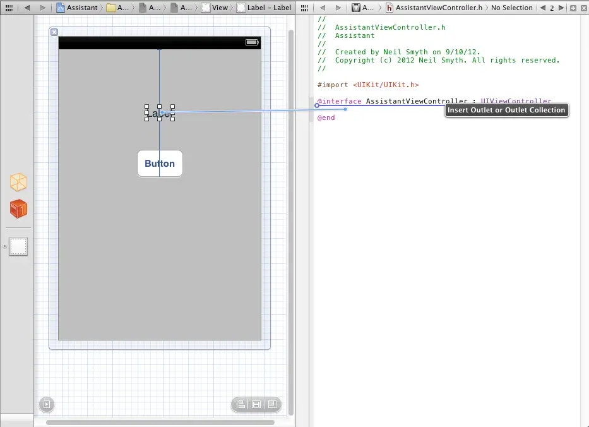Open related files menu in the left editor
The image size is (589, 427).
pyautogui.click(x=9, y=8)
